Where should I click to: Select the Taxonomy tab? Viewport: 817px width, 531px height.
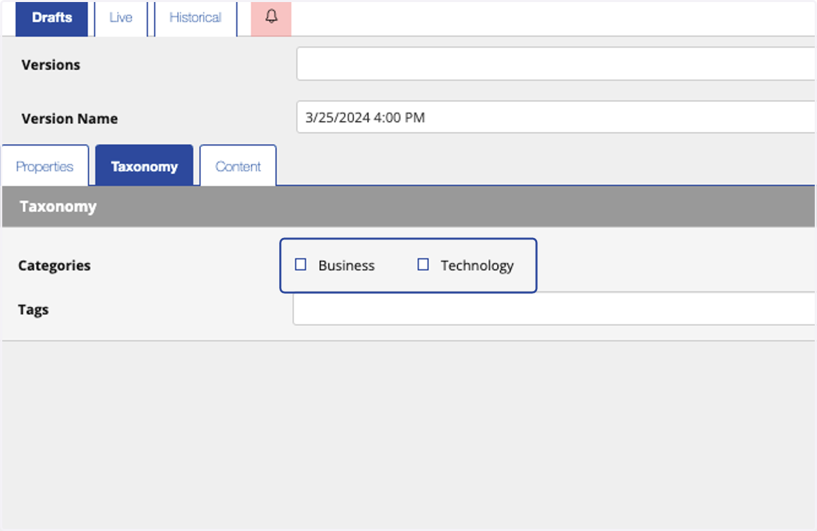click(x=144, y=166)
